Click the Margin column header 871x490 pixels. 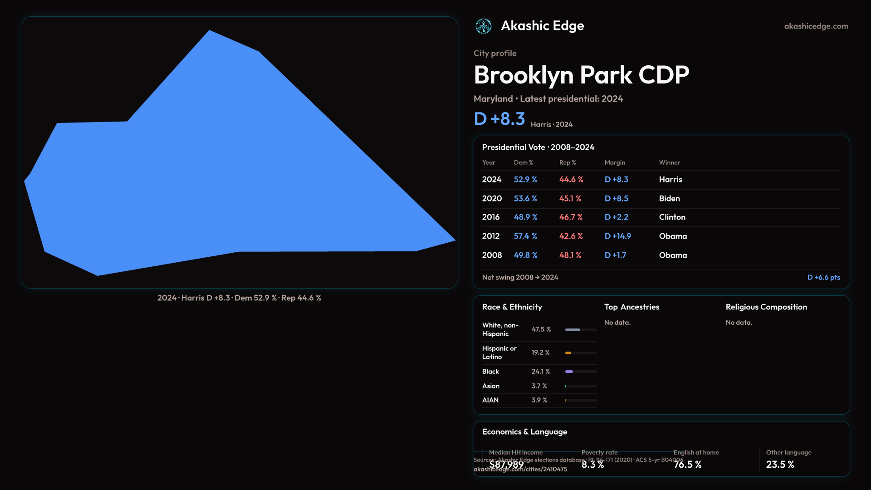(615, 162)
